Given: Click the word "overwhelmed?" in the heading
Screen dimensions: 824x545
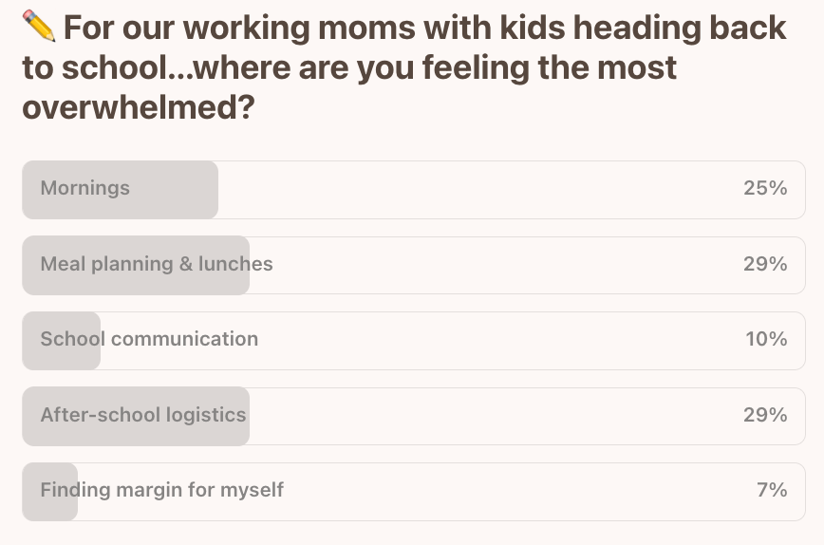Looking at the screenshot, I should coord(139,107).
